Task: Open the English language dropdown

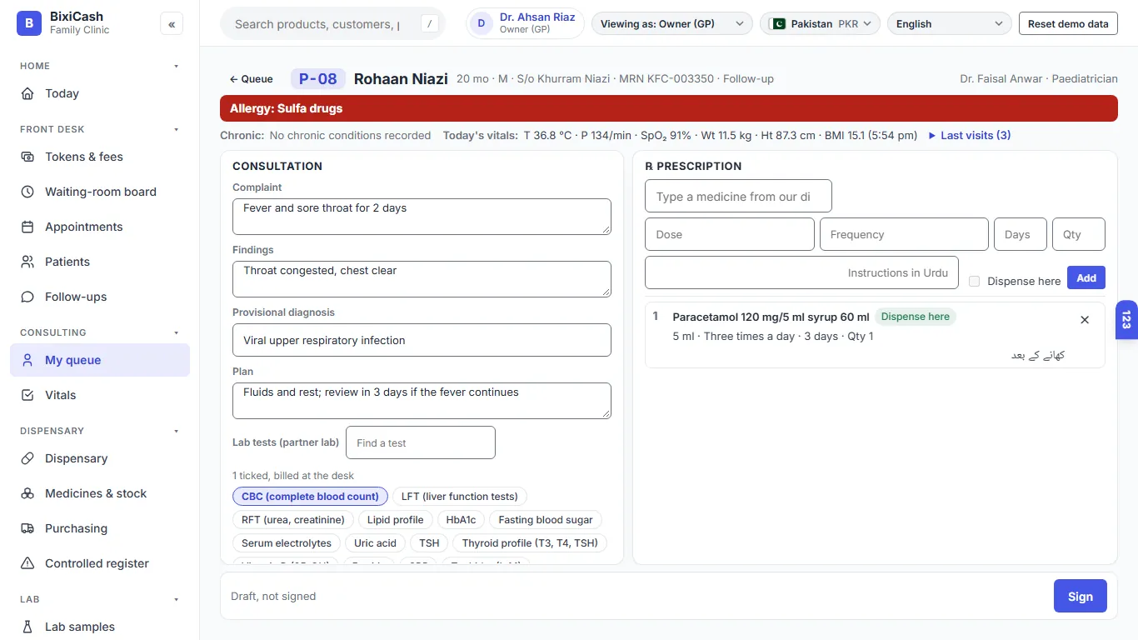Action: tap(950, 24)
